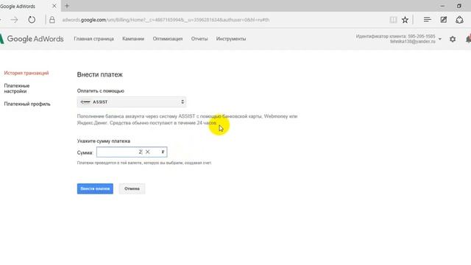Minimize the browser window
The width and height of the screenshot is (471, 265).
pyautogui.click(x=442, y=6)
